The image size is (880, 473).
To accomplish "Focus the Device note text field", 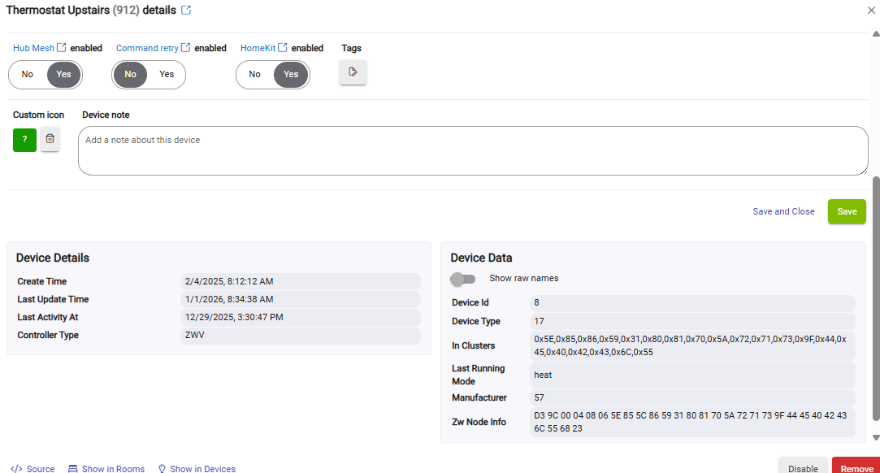I will [x=473, y=150].
